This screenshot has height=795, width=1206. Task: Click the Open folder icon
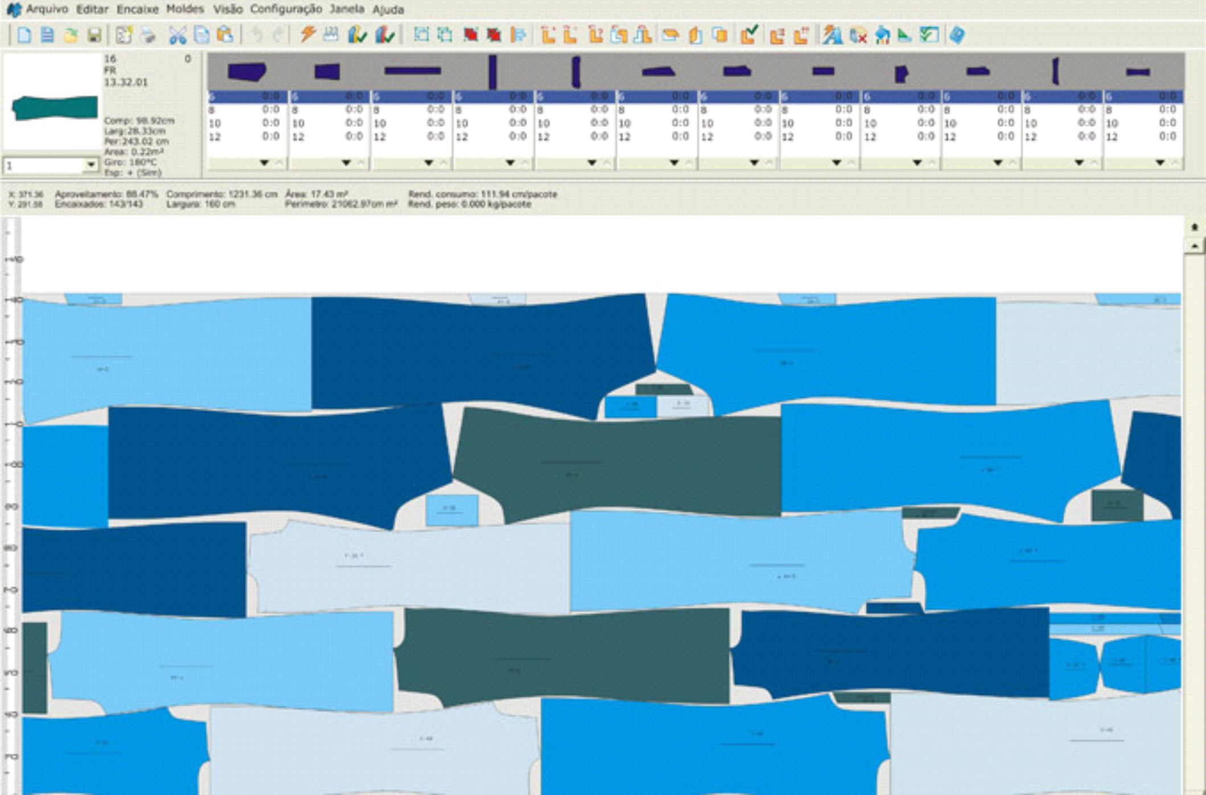coord(71,35)
